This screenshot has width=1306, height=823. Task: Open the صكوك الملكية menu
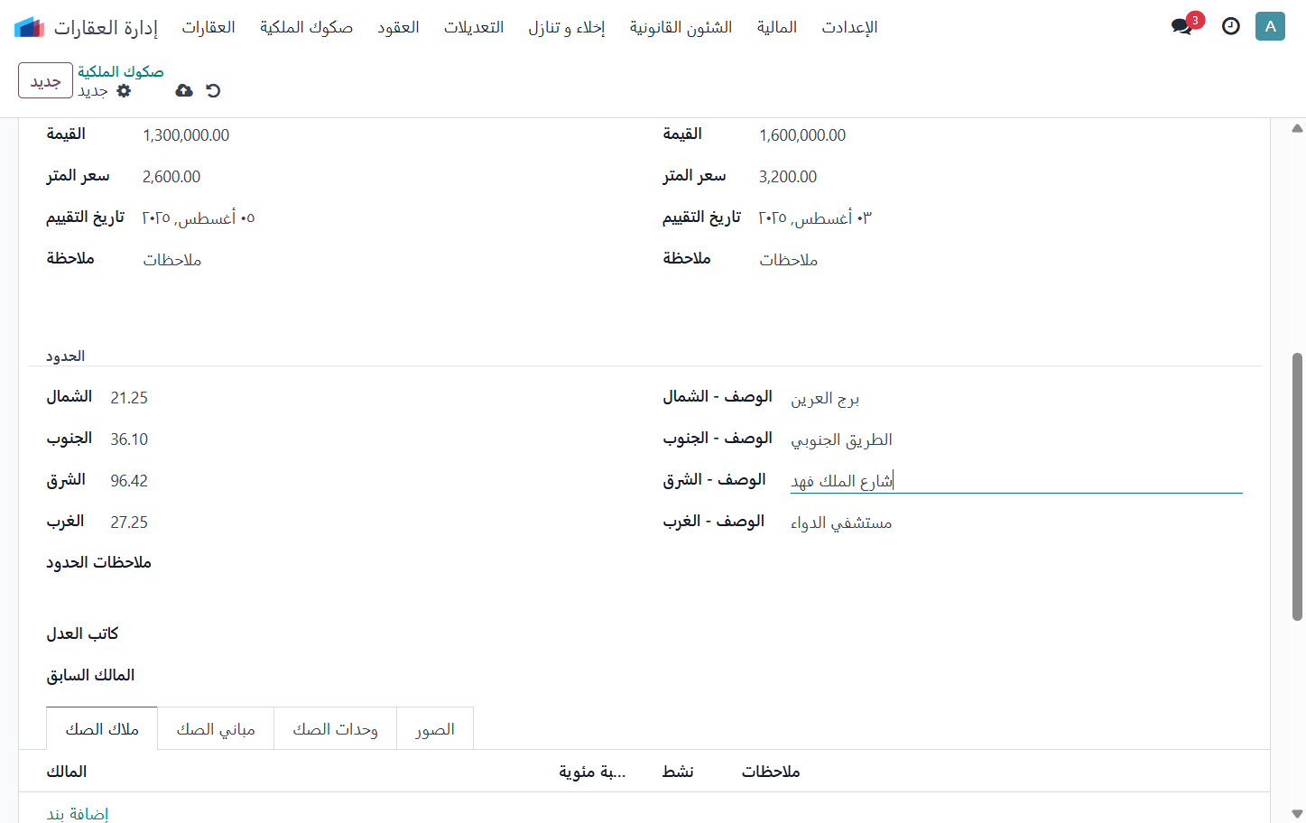[307, 27]
